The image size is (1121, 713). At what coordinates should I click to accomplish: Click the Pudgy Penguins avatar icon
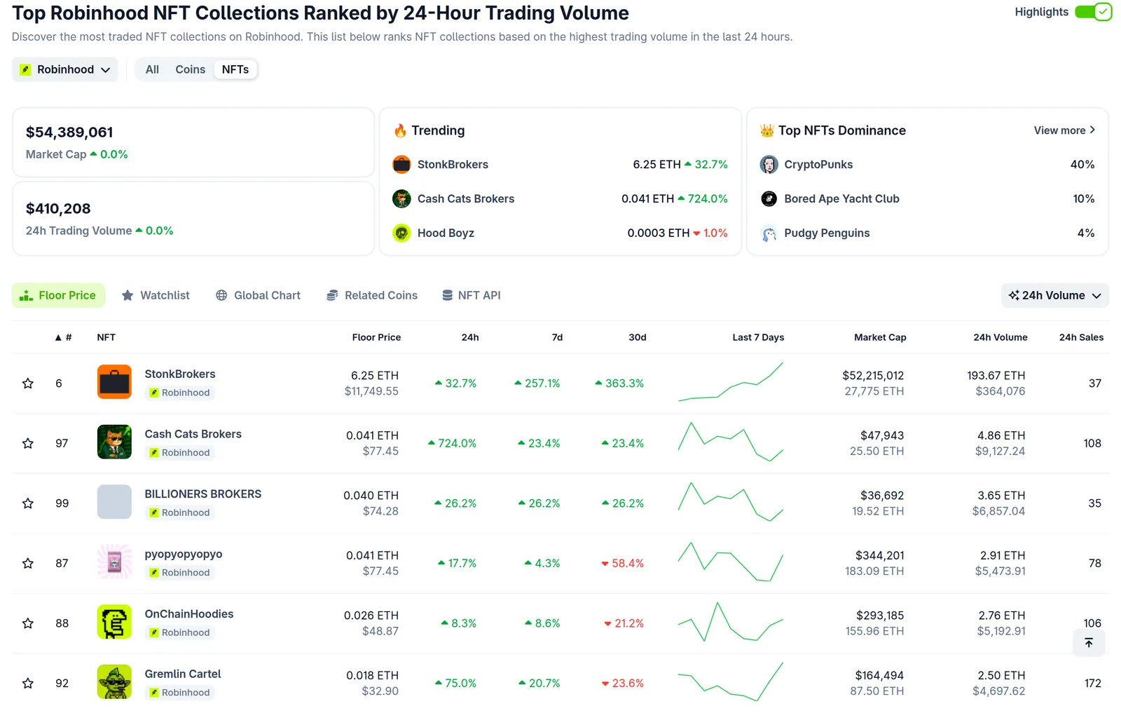coord(769,233)
